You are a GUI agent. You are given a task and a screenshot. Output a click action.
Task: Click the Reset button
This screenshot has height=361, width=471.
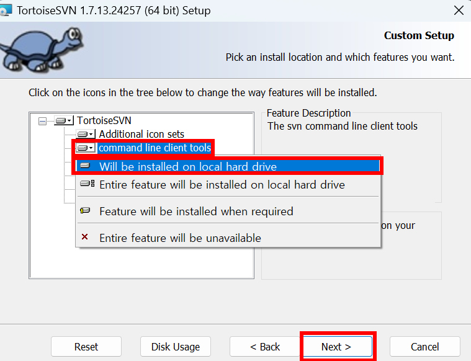[x=86, y=347]
